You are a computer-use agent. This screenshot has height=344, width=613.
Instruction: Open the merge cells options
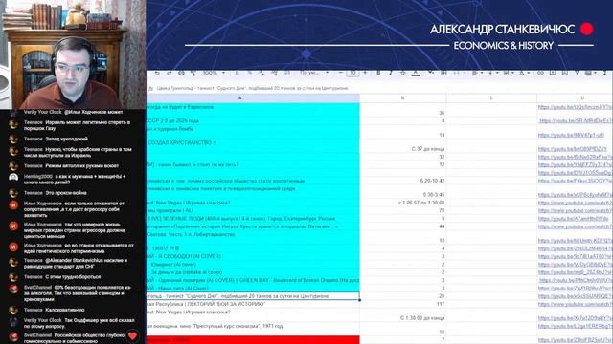click(x=458, y=73)
